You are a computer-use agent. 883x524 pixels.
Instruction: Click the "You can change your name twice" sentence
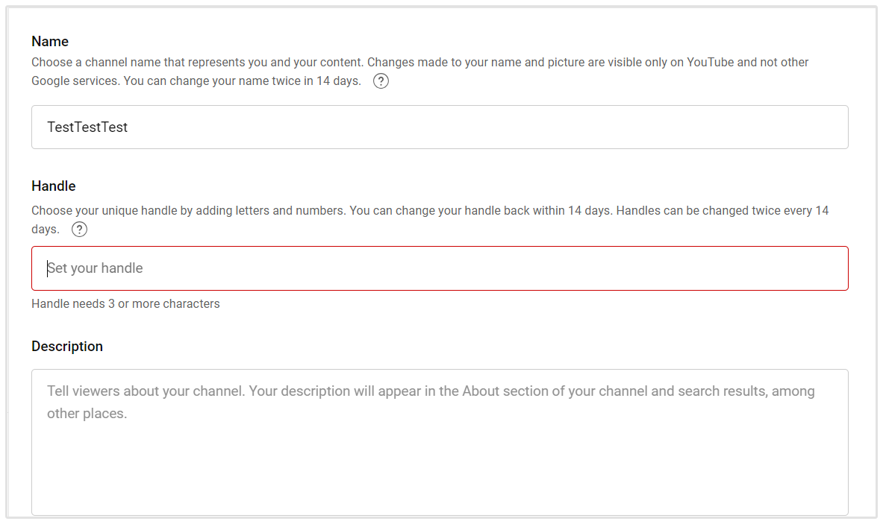coord(242,81)
